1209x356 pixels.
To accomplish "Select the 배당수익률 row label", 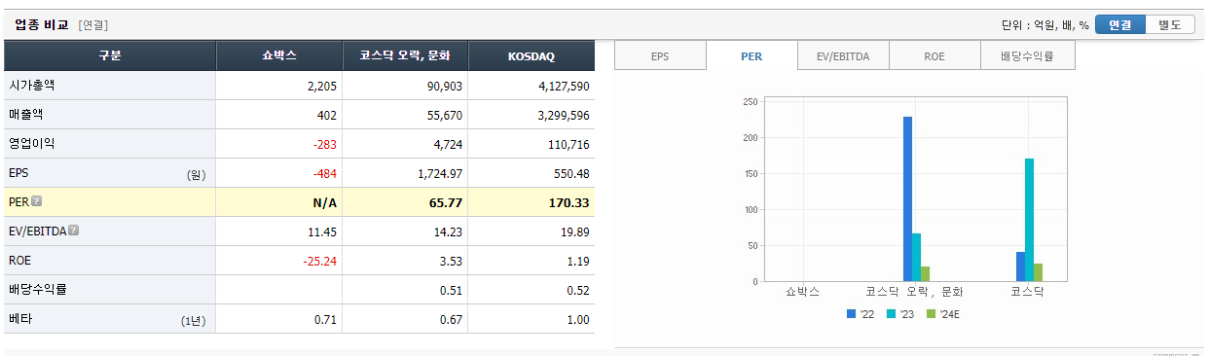I will [38, 290].
